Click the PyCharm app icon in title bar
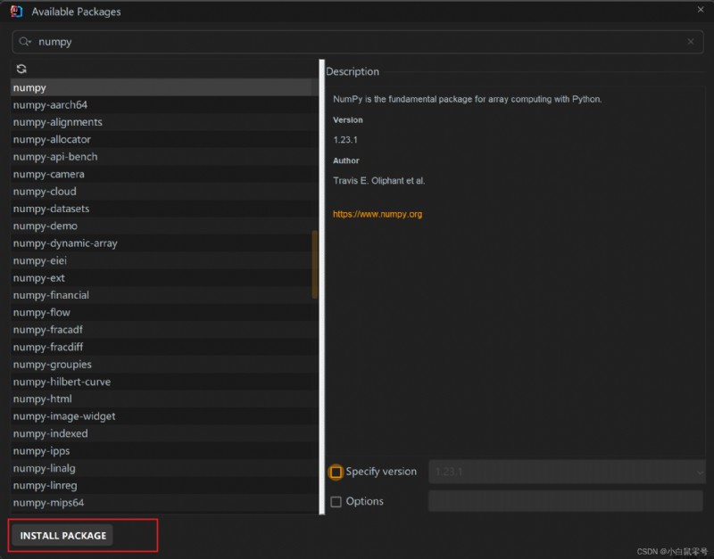 coord(17,12)
